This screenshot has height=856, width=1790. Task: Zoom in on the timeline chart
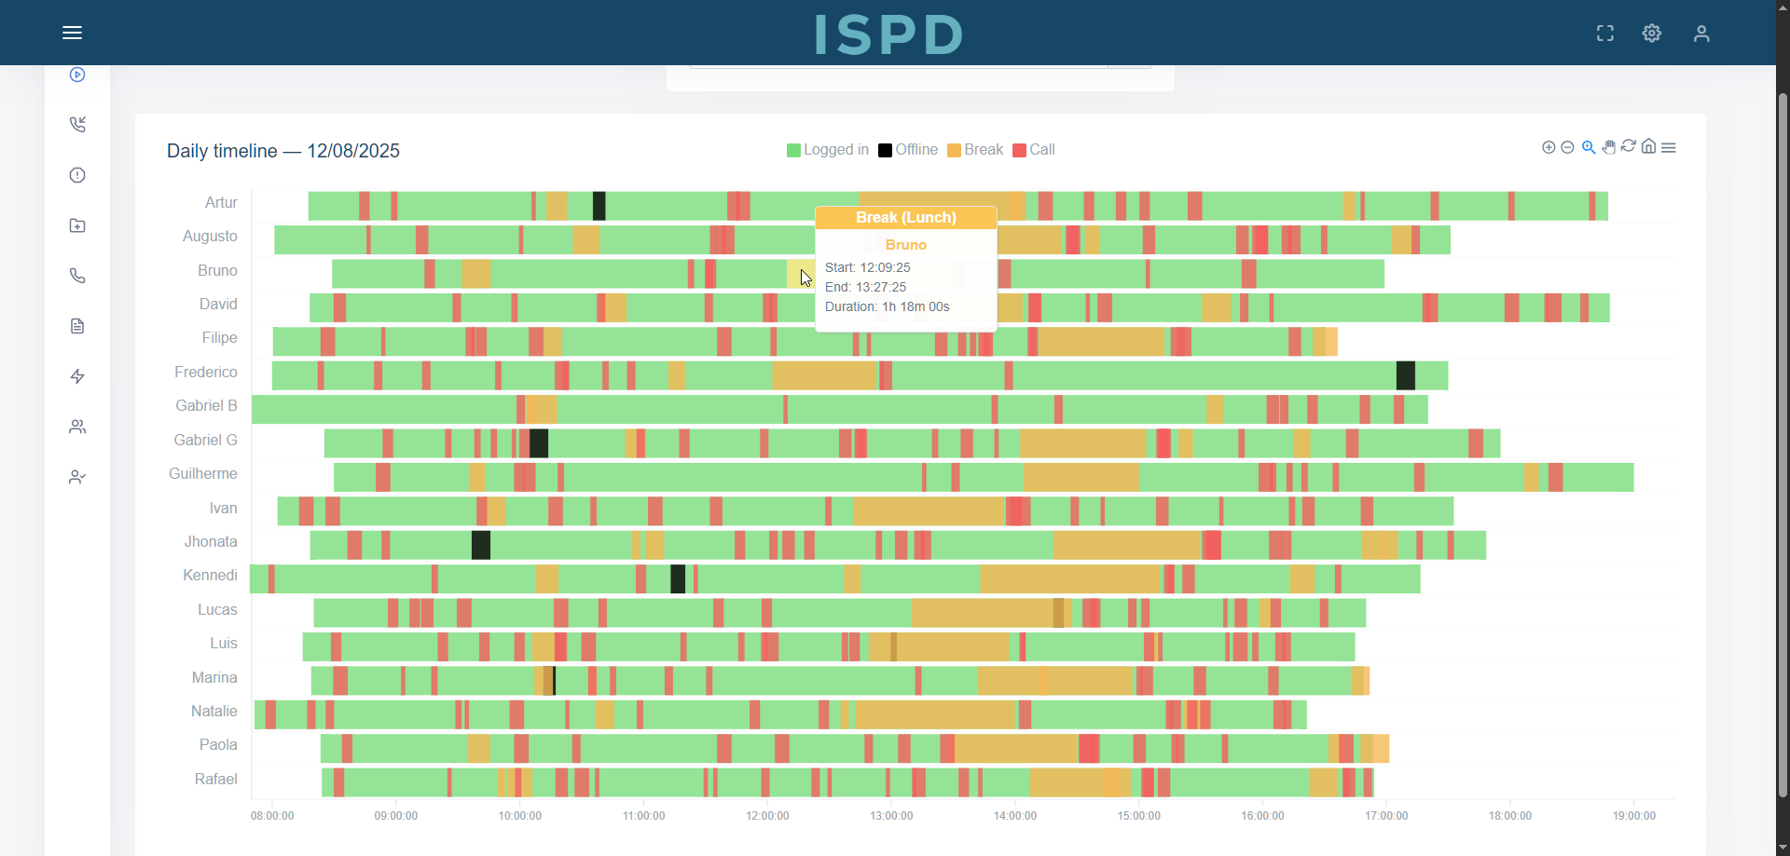tap(1549, 147)
